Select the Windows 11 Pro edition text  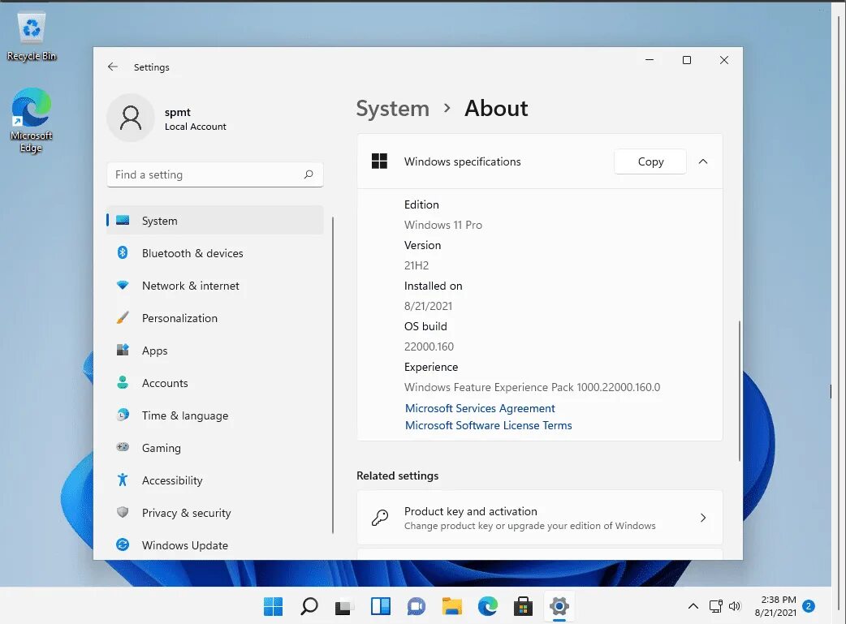click(443, 225)
